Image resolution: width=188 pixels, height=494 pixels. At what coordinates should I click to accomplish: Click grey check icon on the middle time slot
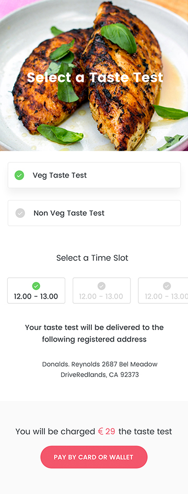[101, 286]
